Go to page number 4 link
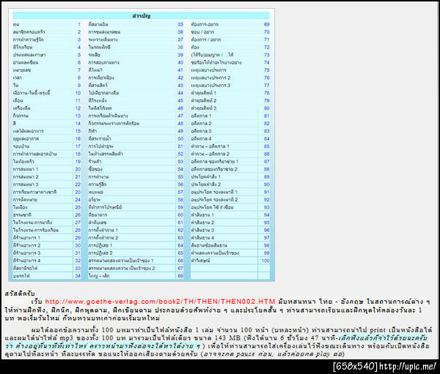 tap(79, 48)
